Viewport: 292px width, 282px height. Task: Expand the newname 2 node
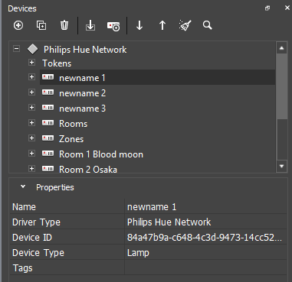pyautogui.click(x=31, y=92)
